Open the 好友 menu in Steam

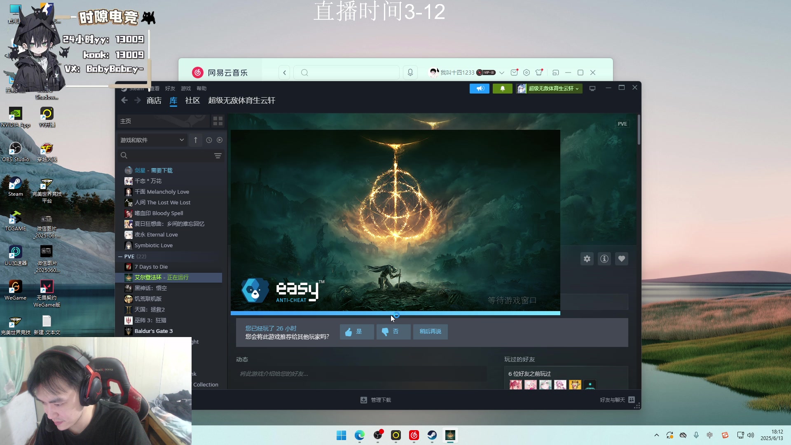click(170, 89)
